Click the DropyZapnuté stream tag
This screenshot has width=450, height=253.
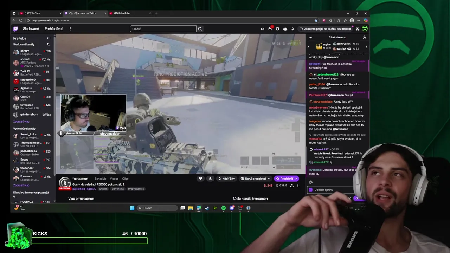136,189
